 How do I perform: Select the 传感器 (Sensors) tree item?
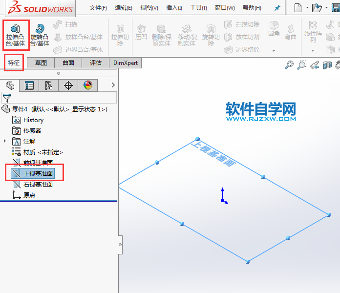(27, 131)
